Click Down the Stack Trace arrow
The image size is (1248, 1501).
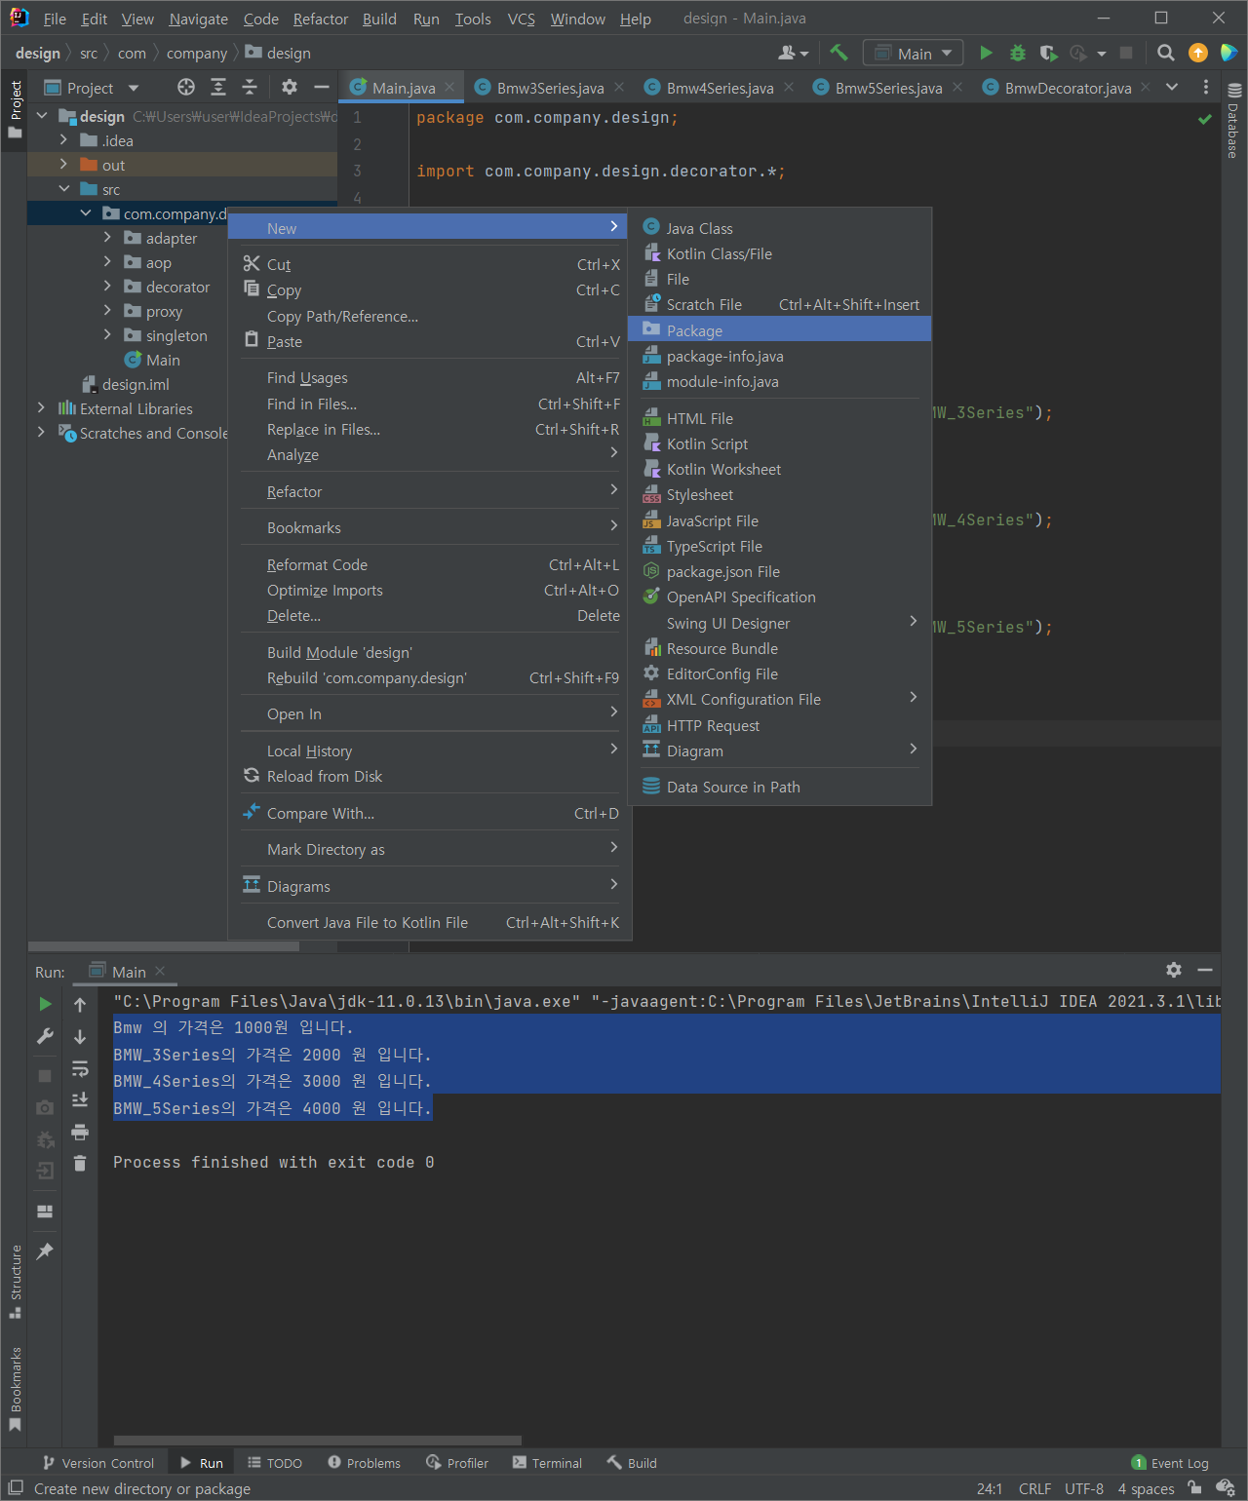click(80, 1036)
